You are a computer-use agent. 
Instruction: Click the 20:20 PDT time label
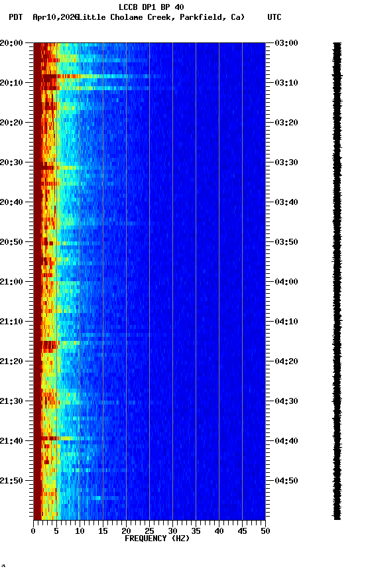click(x=11, y=123)
